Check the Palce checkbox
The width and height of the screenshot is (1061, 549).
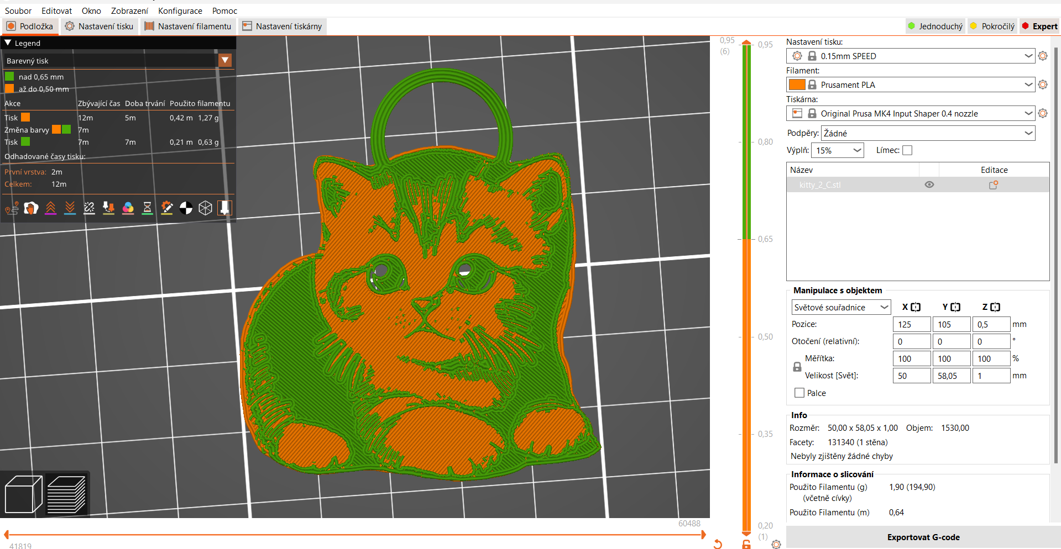[799, 393]
